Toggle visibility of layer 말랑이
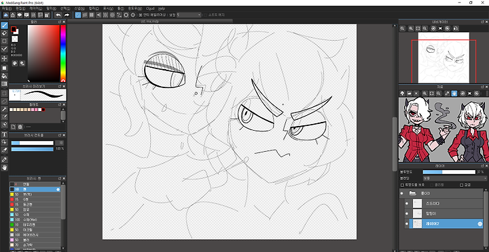The height and width of the screenshot is (252, 489). click(x=406, y=214)
